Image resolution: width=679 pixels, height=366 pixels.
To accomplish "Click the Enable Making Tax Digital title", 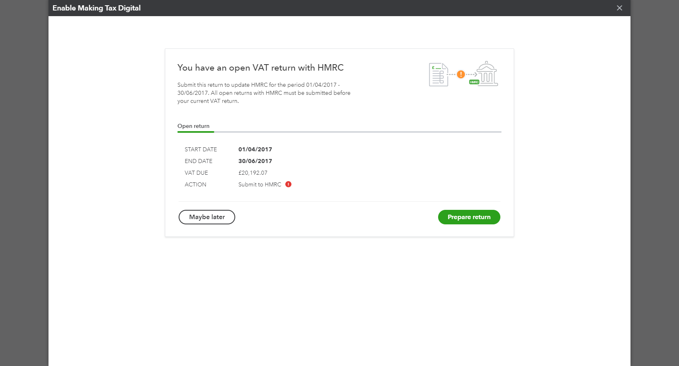I will point(97,8).
